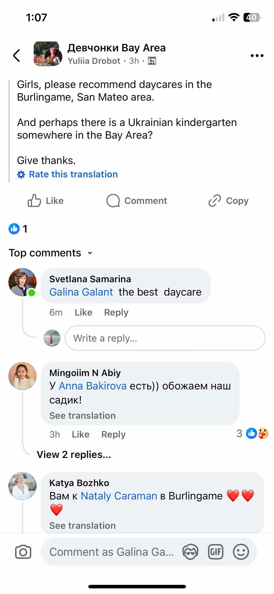Viewport: 274px width, 594px height.
Task: Open the three-dot post options menu
Action: tap(257, 55)
